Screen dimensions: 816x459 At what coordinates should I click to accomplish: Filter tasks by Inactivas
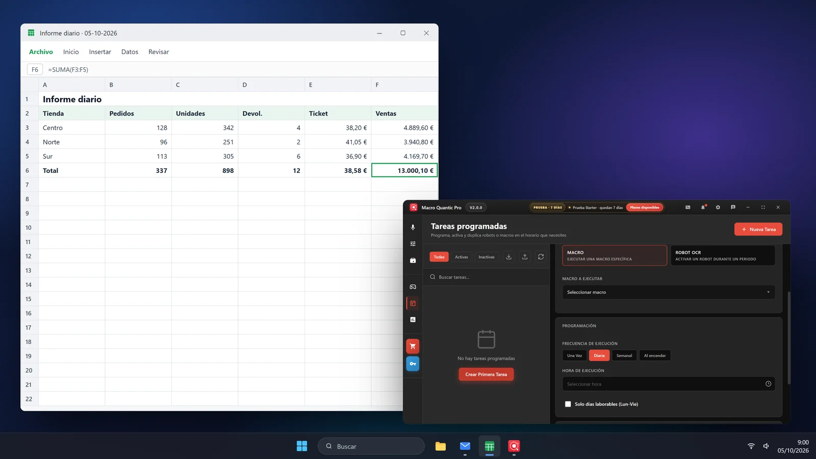(487, 257)
